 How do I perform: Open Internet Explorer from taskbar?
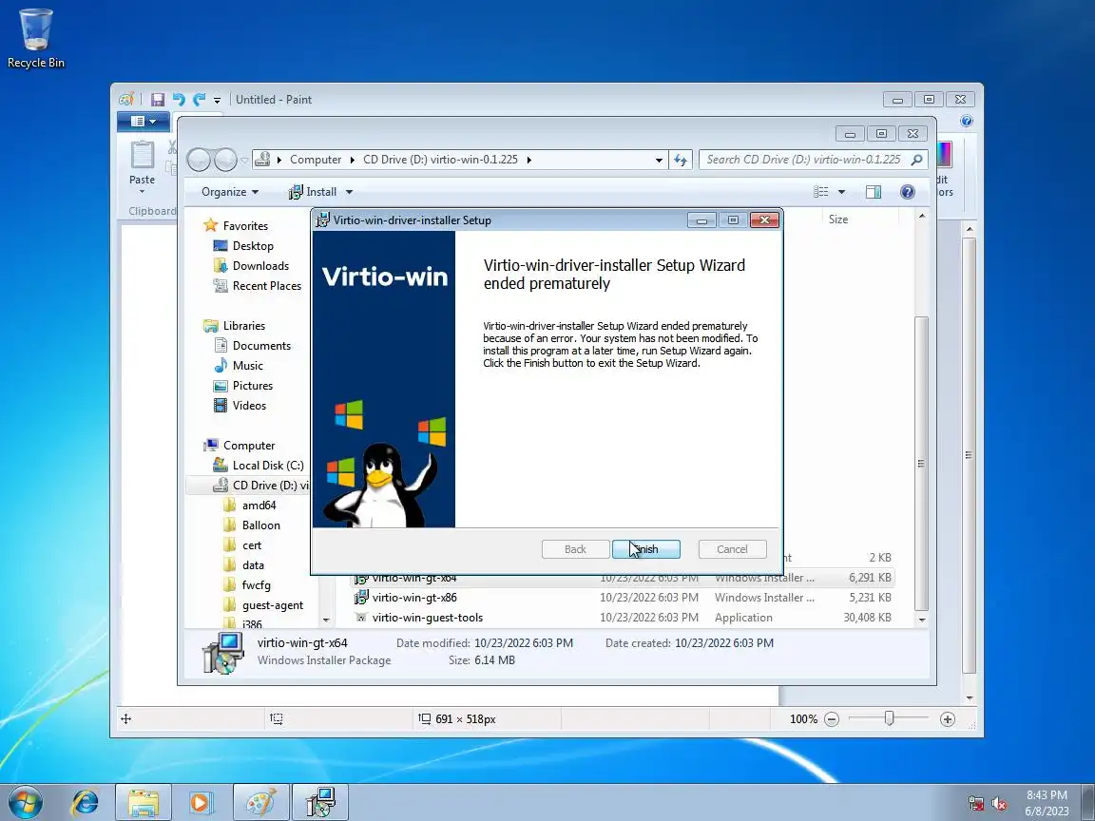click(x=85, y=802)
